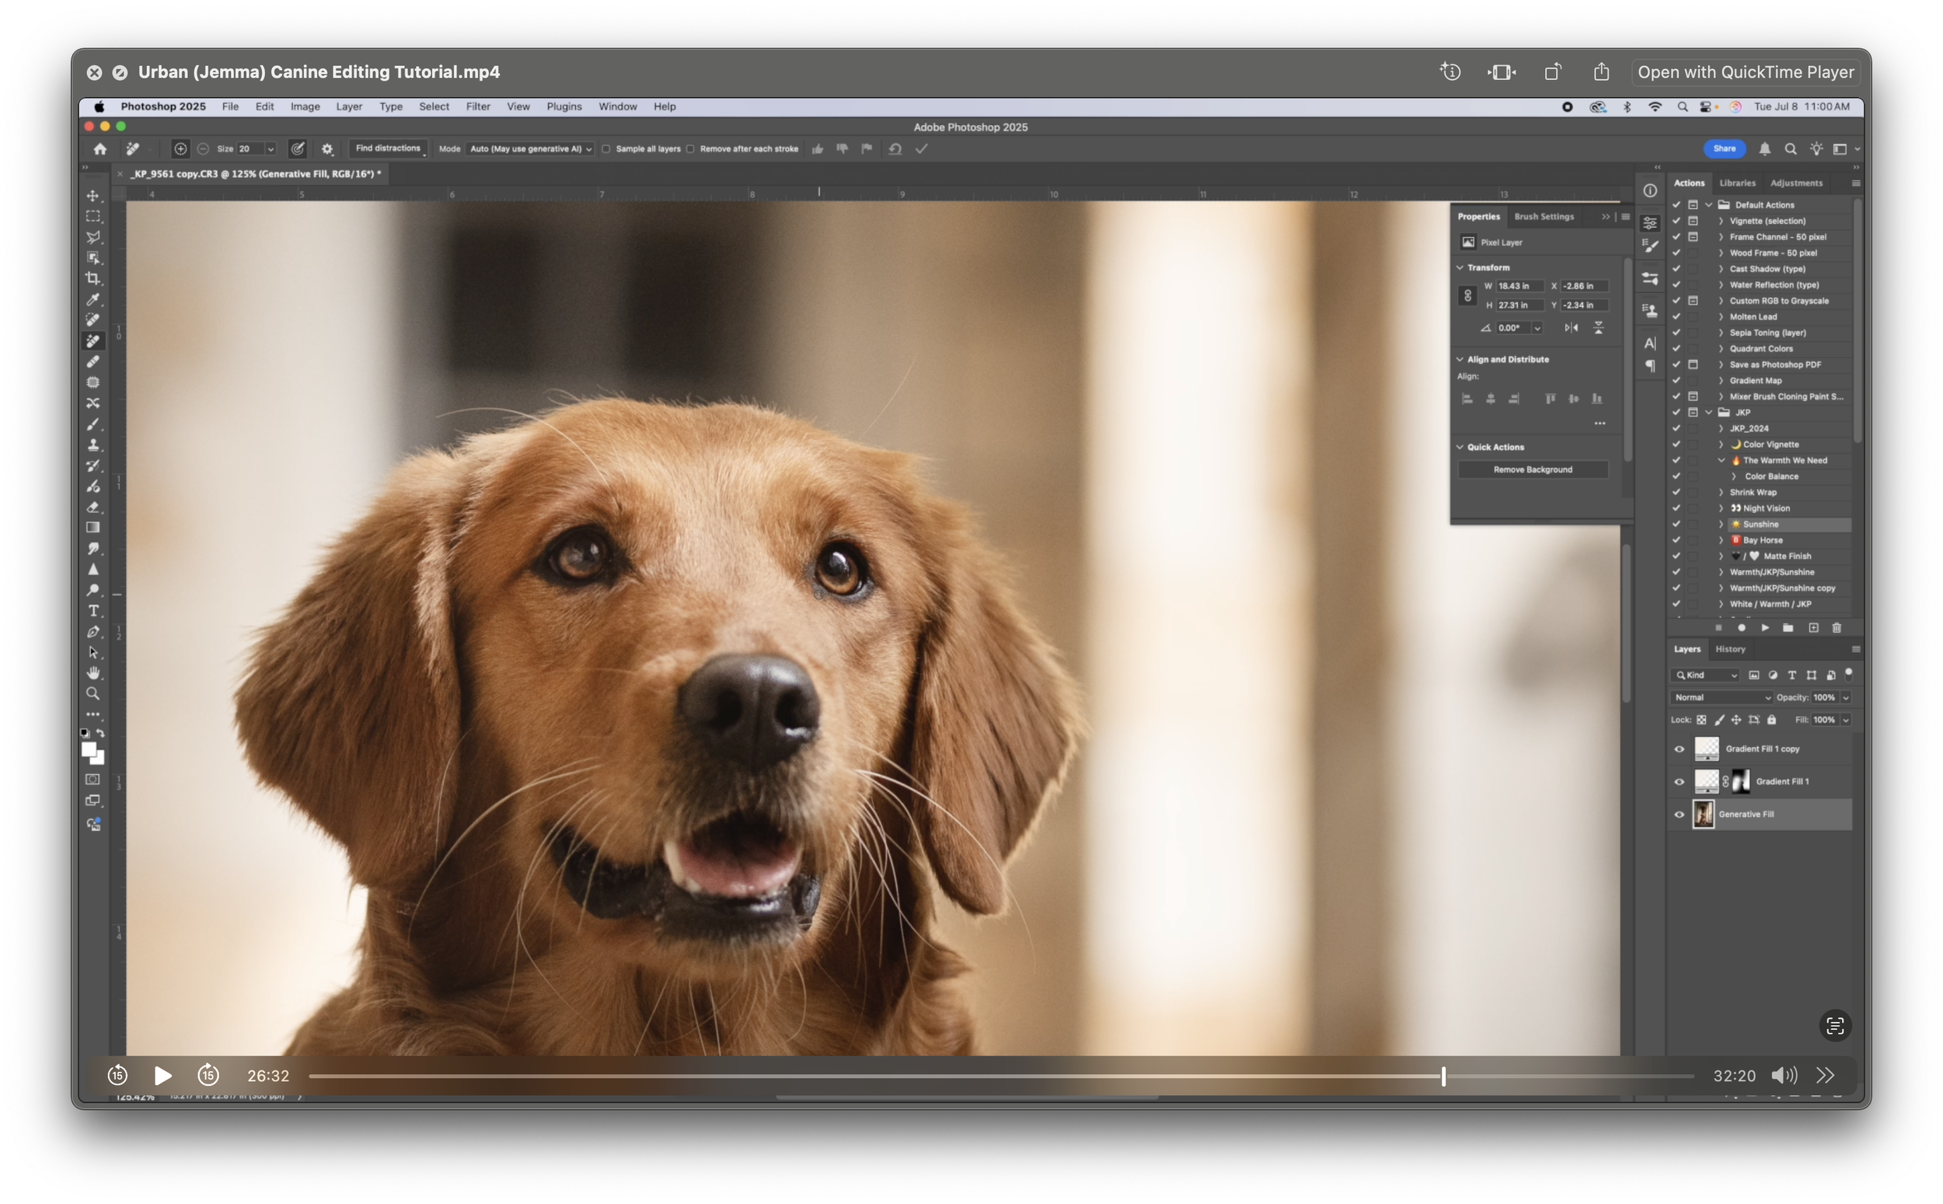Select the Clone Stamp tool

pos(93,445)
